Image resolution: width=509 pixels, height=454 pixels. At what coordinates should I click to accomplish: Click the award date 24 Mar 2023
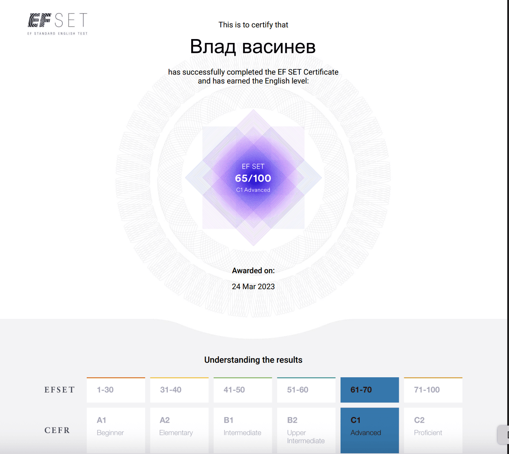[253, 286]
